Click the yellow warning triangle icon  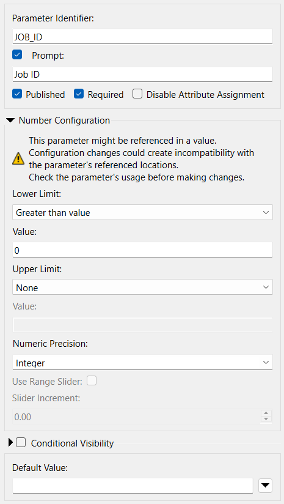[18, 159]
